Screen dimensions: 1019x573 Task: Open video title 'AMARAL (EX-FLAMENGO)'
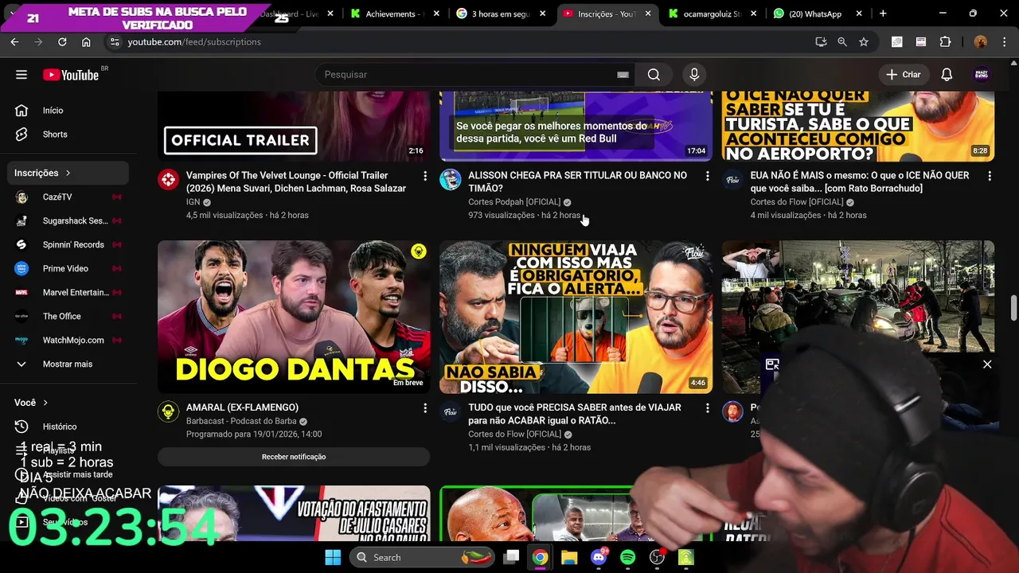[x=242, y=407]
